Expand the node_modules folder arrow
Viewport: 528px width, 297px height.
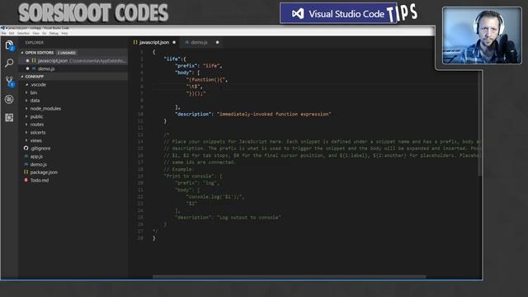coord(26,109)
